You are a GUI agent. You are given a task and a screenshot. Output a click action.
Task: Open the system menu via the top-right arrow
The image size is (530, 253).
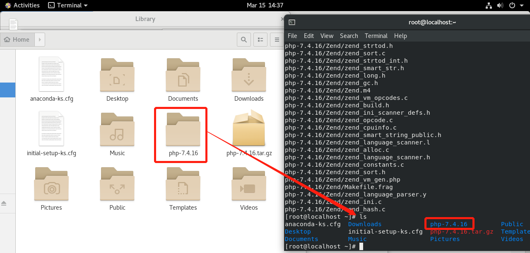click(x=521, y=5)
